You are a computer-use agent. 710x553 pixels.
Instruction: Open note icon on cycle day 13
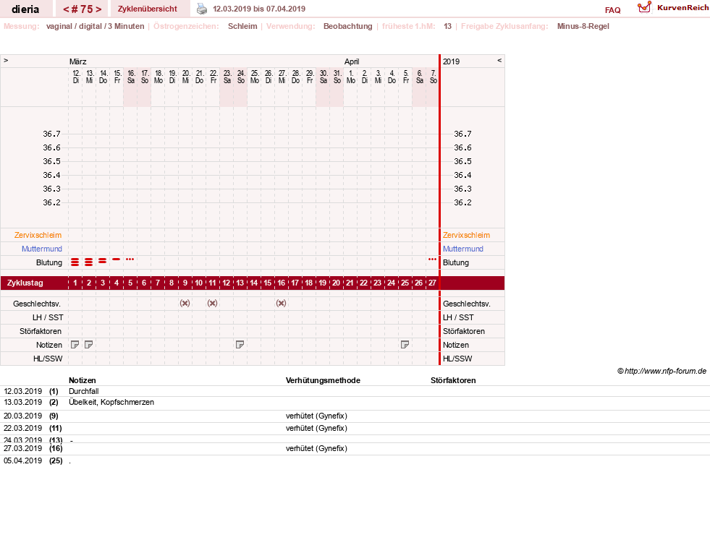(240, 345)
